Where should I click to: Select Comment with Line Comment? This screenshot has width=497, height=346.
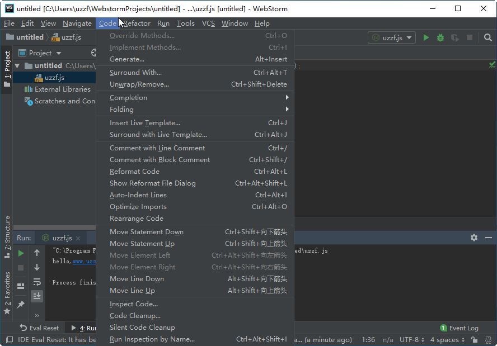(195, 148)
